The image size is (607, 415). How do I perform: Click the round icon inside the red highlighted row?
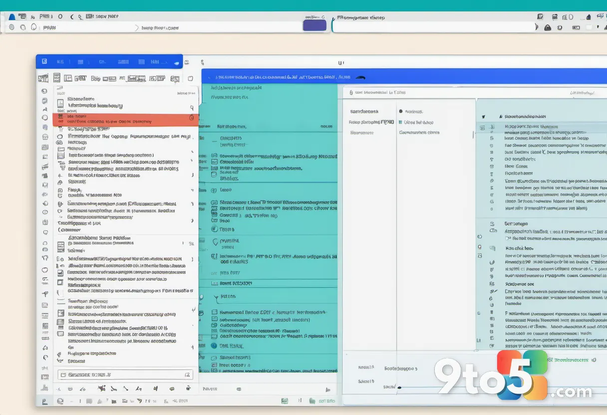coord(191,118)
